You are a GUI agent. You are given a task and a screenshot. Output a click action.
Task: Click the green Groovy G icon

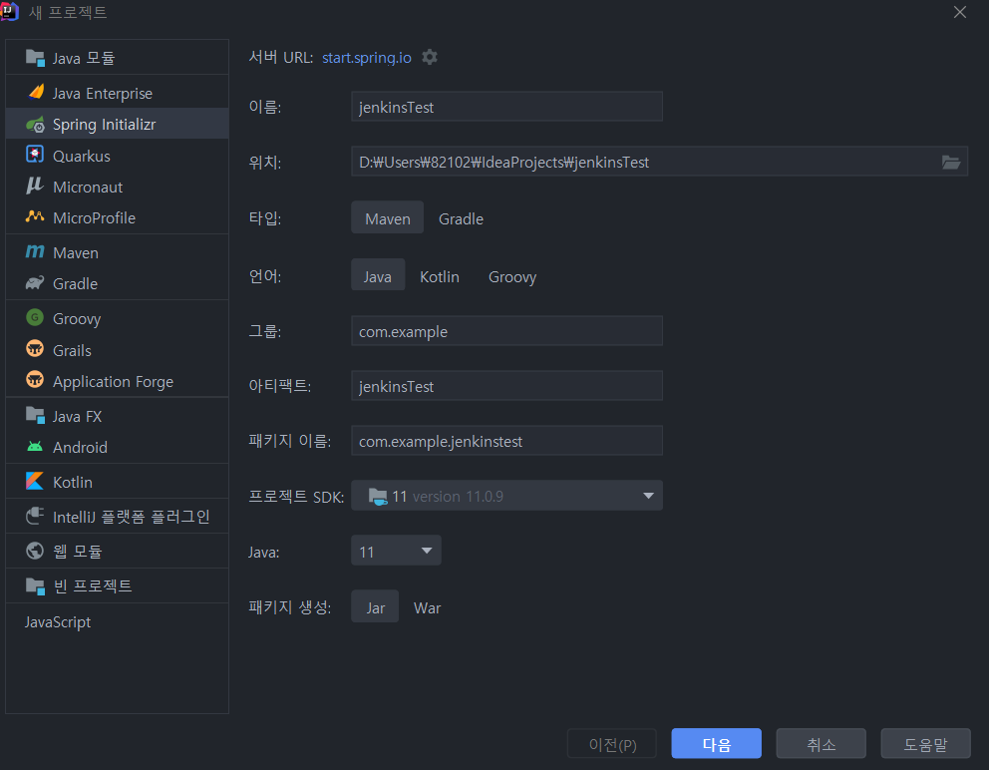click(35, 317)
